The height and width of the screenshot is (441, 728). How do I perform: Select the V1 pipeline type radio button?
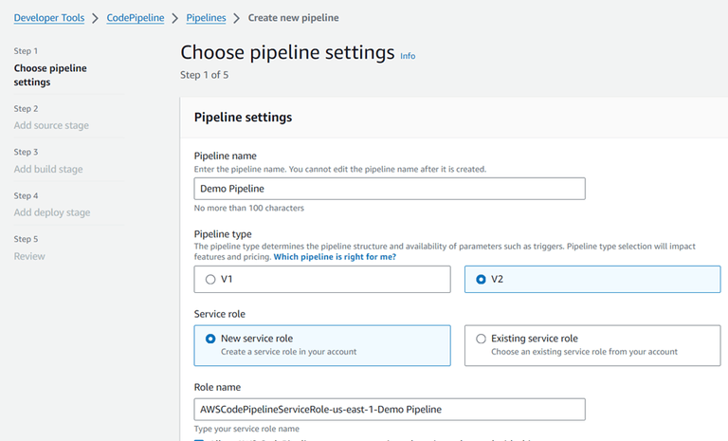[x=210, y=280]
